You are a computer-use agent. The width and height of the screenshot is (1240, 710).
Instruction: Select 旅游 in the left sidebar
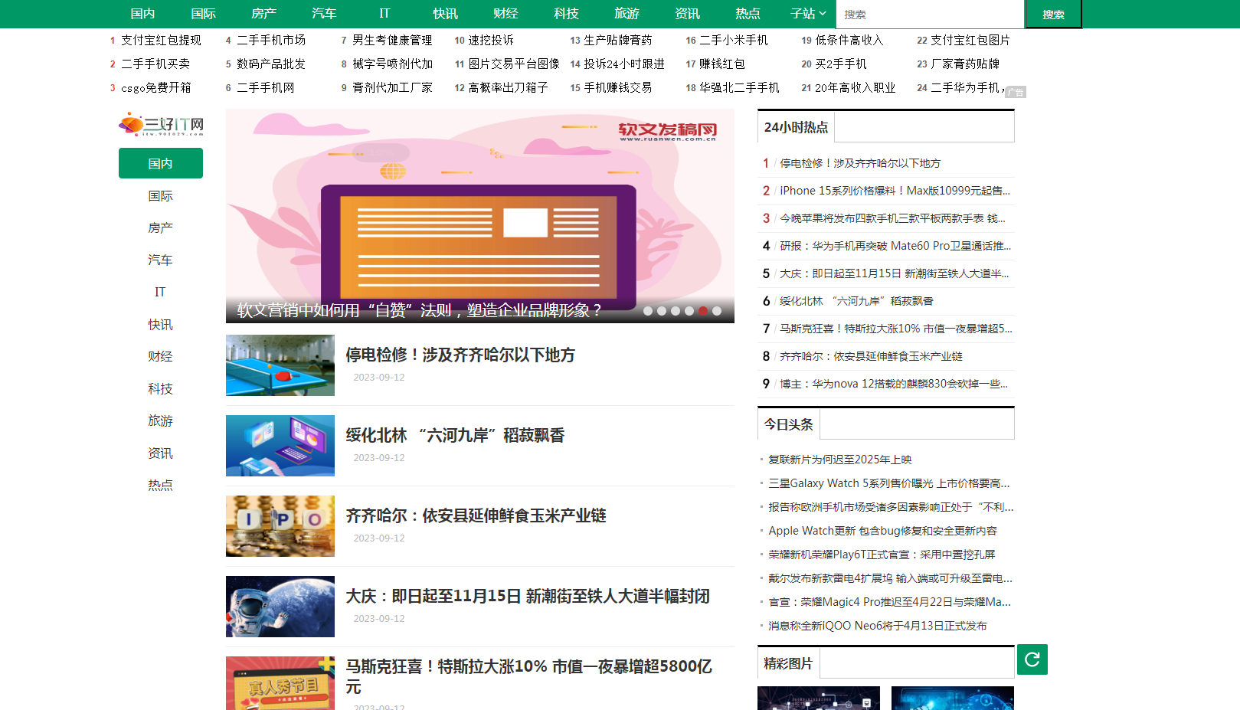point(161,421)
